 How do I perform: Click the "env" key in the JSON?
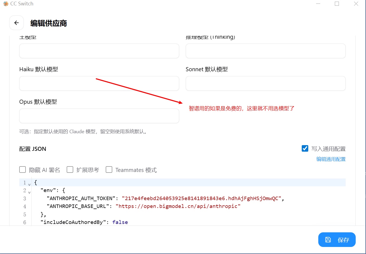[48, 190]
